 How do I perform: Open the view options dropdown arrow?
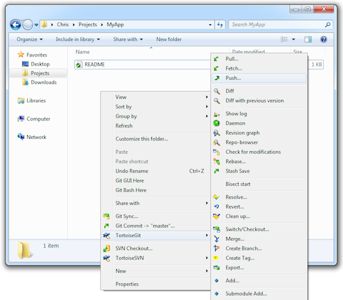point(294,40)
